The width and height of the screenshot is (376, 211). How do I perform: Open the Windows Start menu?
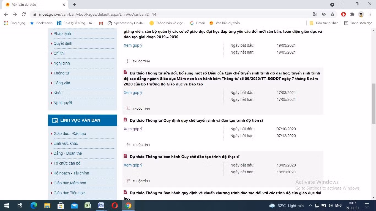click(7, 206)
